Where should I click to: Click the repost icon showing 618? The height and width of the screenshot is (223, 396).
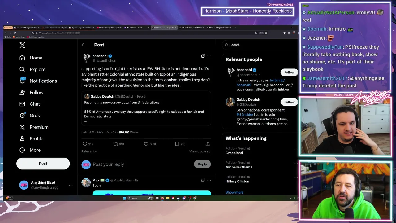pyautogui.click(x=115, y=144)
